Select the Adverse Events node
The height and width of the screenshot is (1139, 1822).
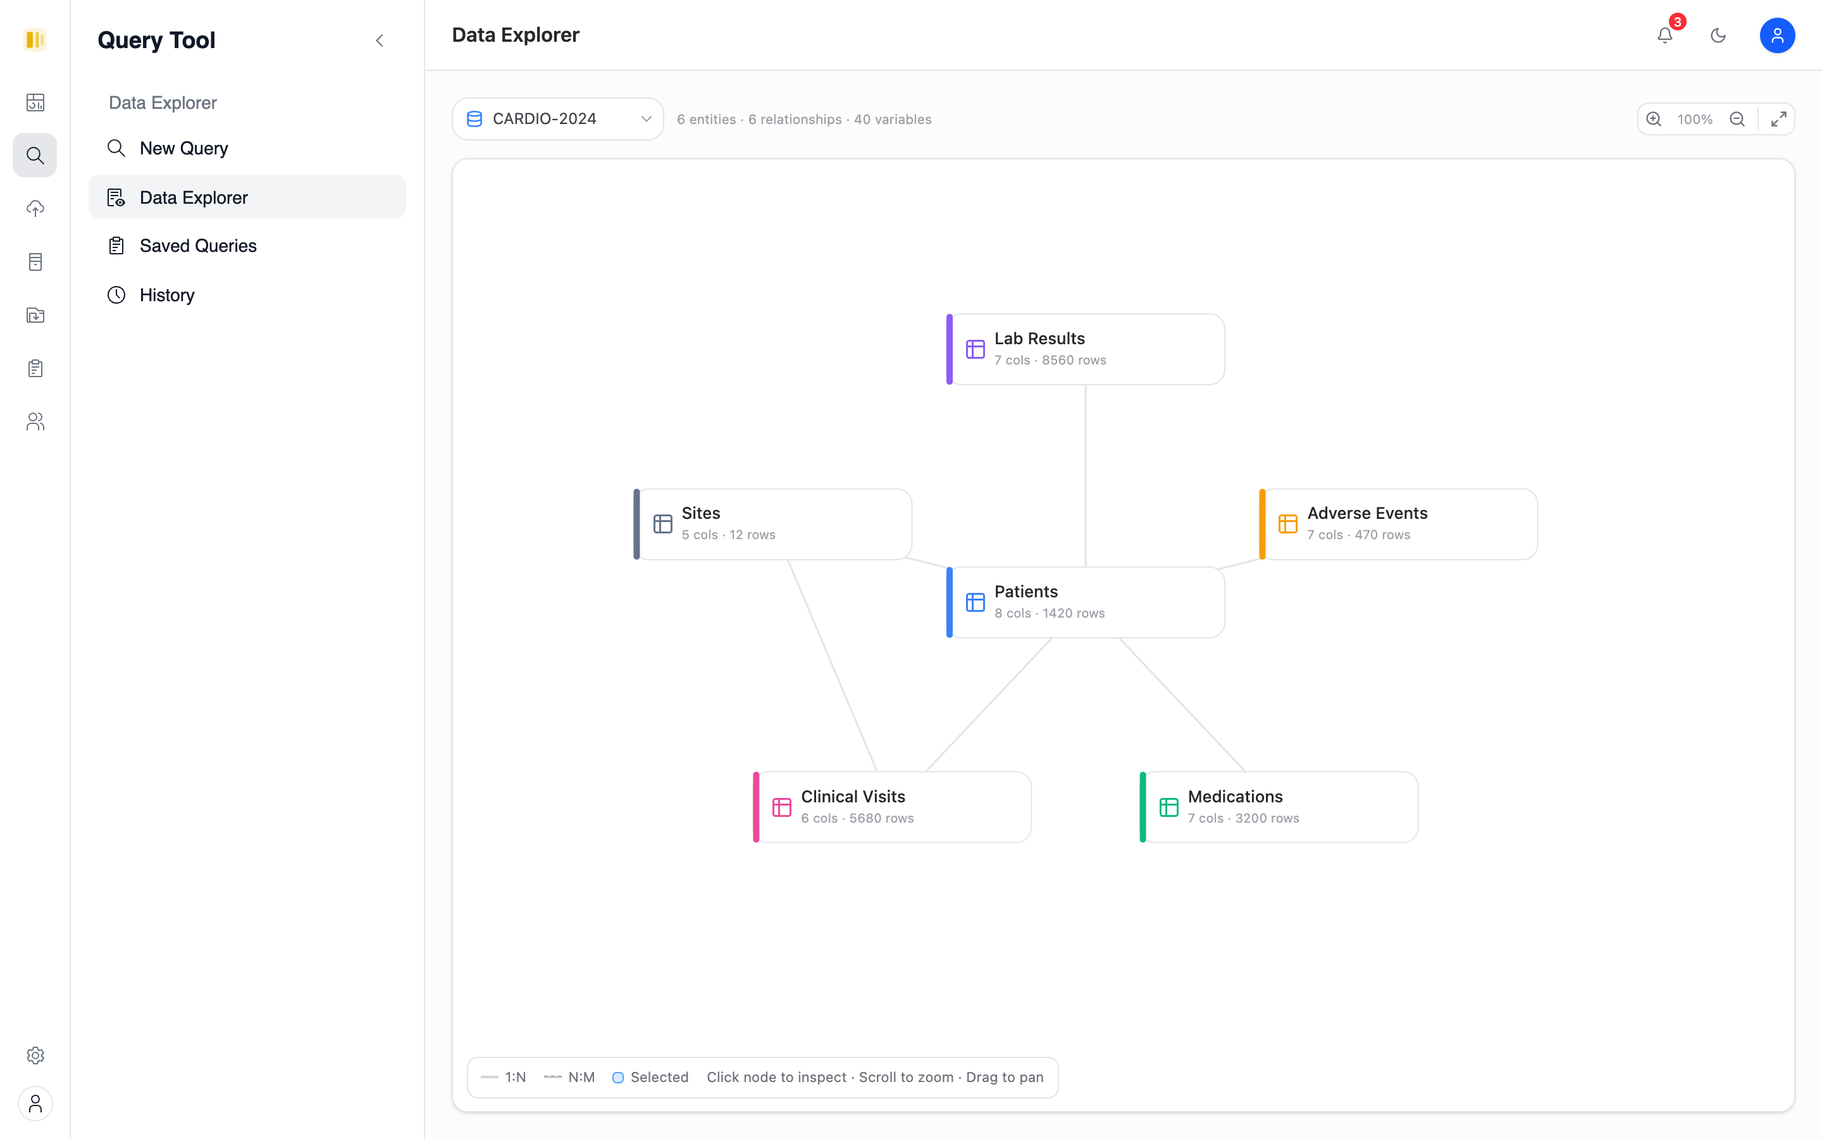(x=1398, y=525)
